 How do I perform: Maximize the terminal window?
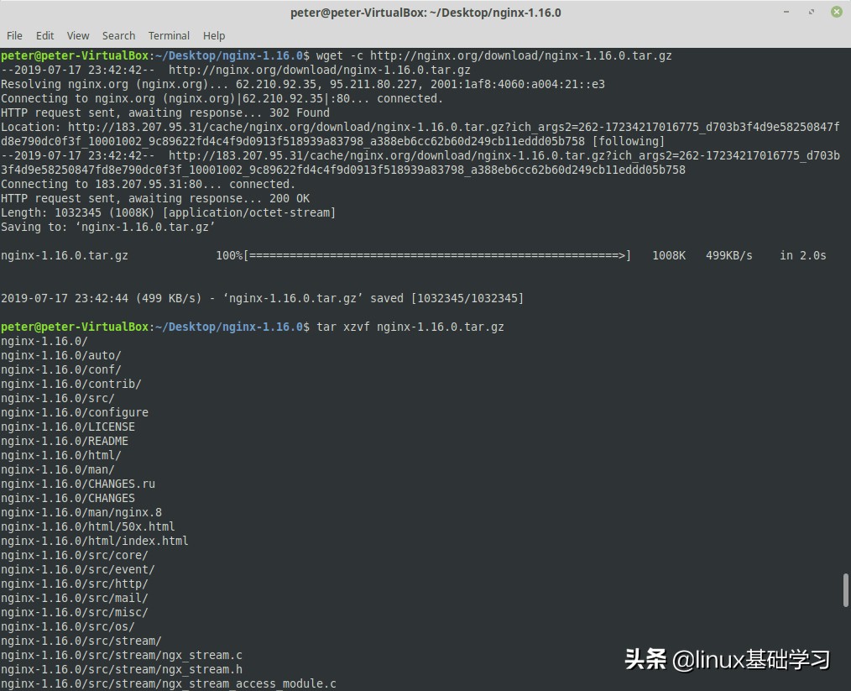coord(812,12)
